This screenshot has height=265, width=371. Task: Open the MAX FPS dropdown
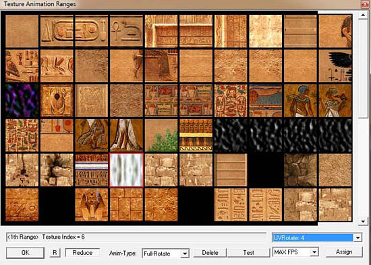click(x=314, y=252)
